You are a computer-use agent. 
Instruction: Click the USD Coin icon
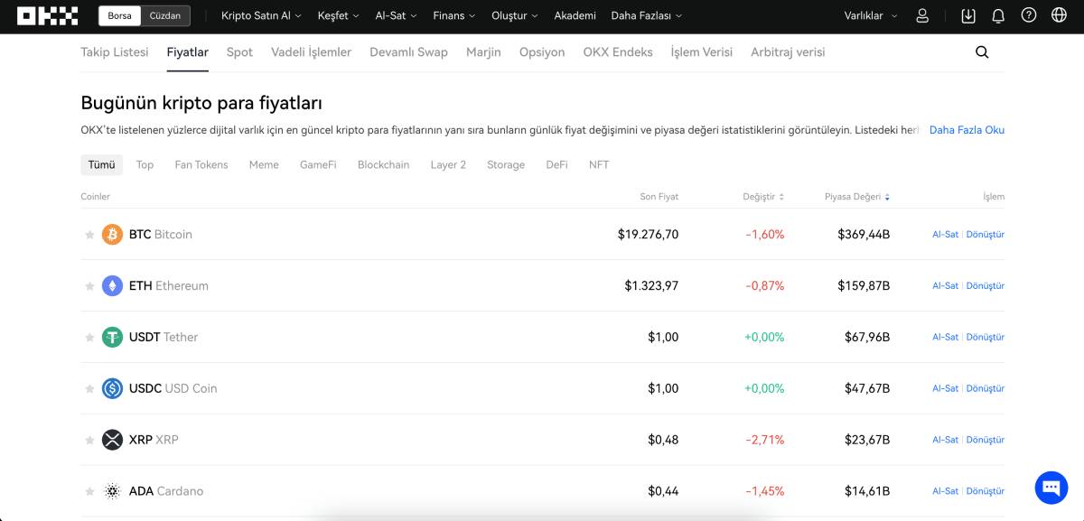coord(112,389)
